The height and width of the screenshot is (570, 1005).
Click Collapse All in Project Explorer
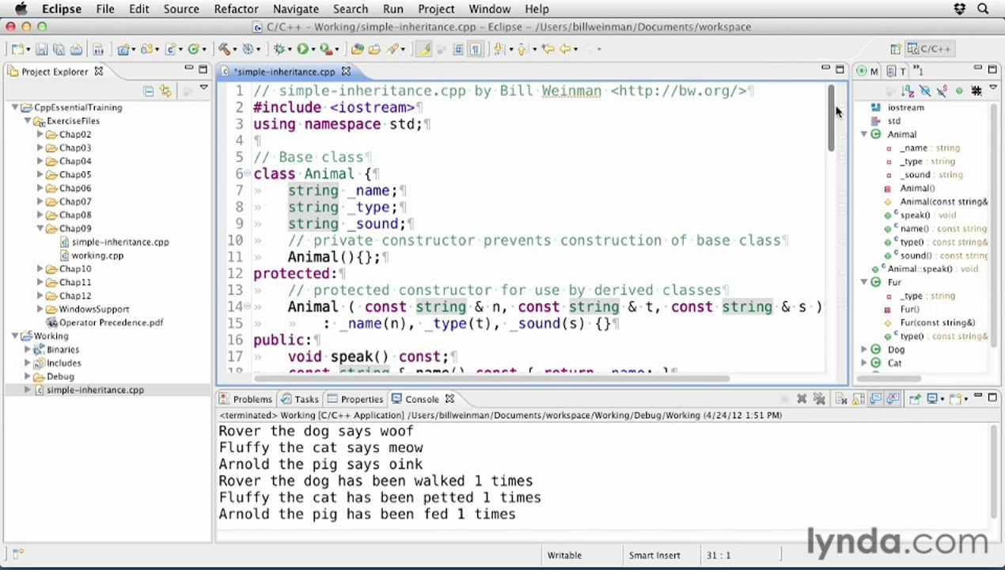click(x=148, y=91)
